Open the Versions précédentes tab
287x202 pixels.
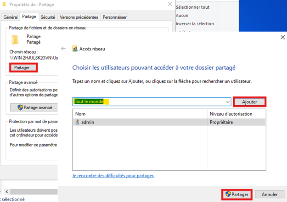[79, 17]
